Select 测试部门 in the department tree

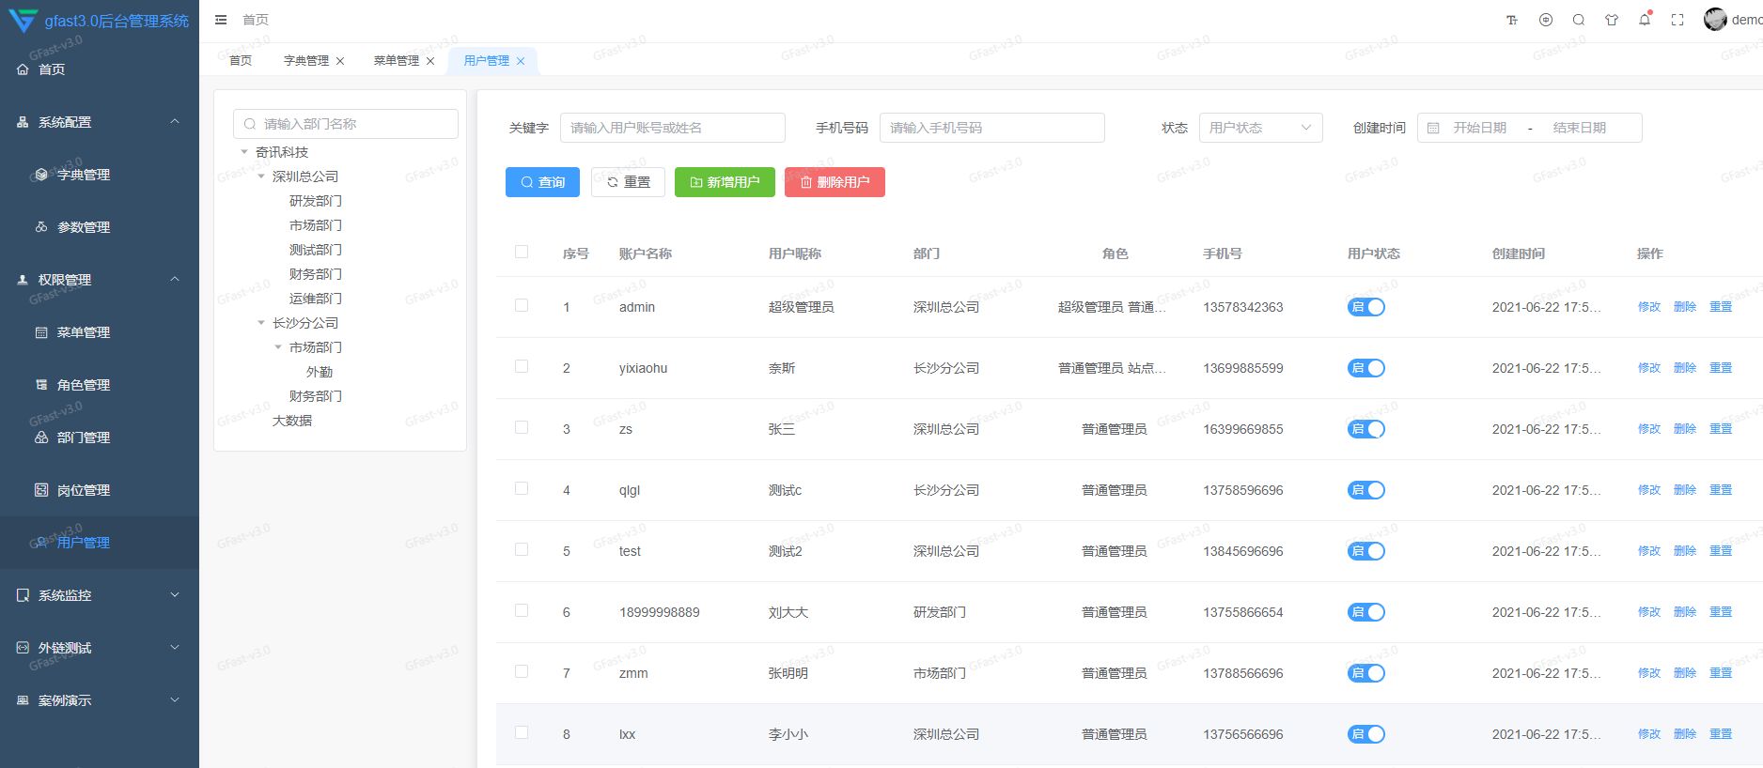click(316, 250)
